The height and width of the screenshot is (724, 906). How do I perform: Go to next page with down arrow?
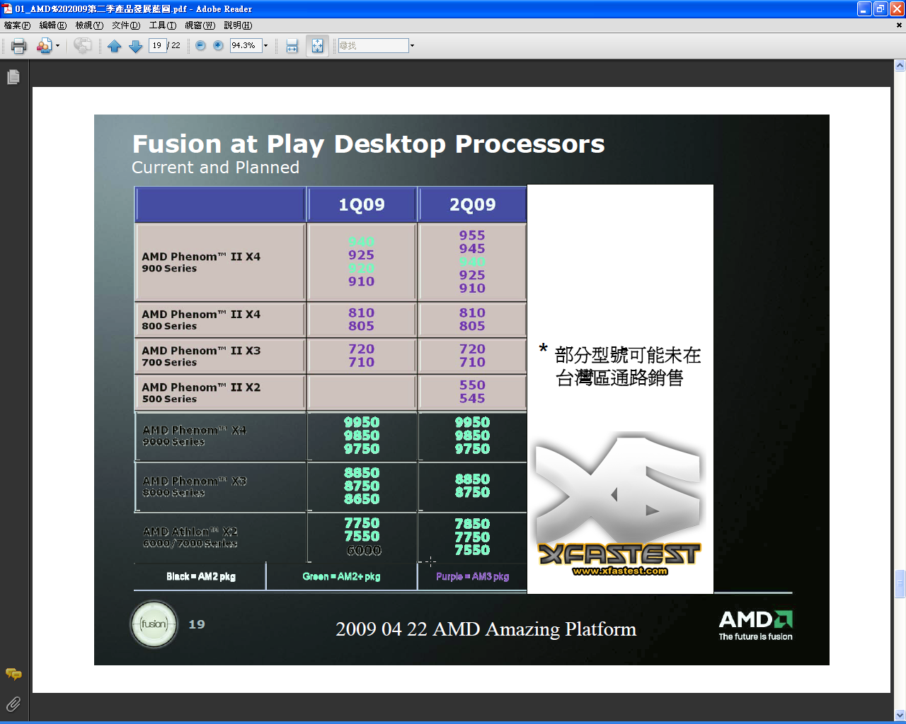click(x=136, y=46)
